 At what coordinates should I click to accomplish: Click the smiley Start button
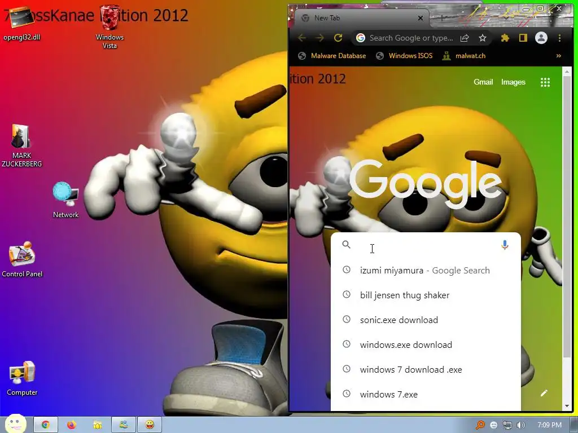15,423
